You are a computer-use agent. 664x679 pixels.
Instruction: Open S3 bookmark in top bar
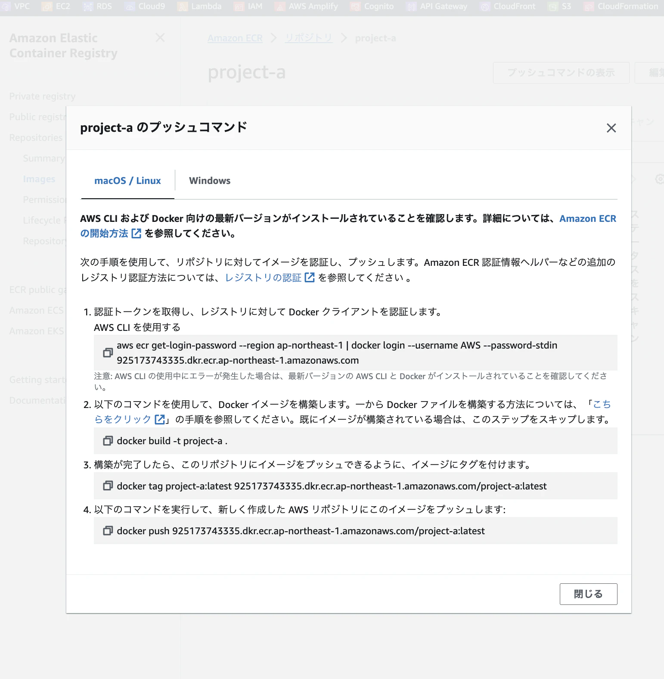coord(560,6)
